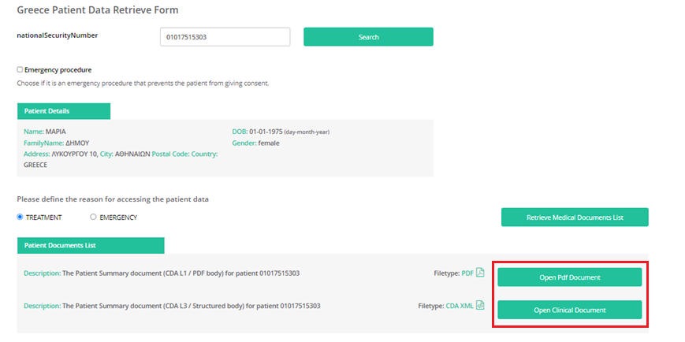
Task: Select the TREATMENT radio button
Action: click(x=20, y=217)
